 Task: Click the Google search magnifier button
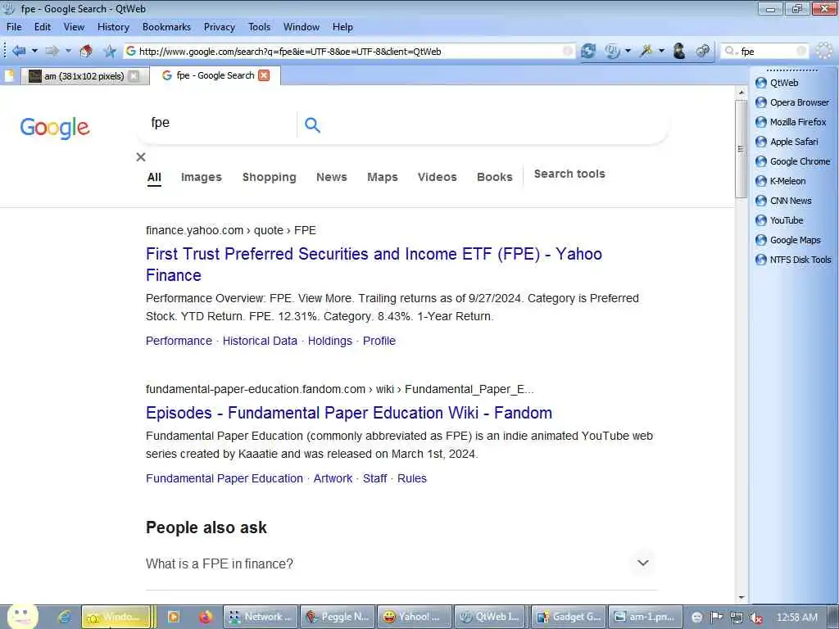312,124
